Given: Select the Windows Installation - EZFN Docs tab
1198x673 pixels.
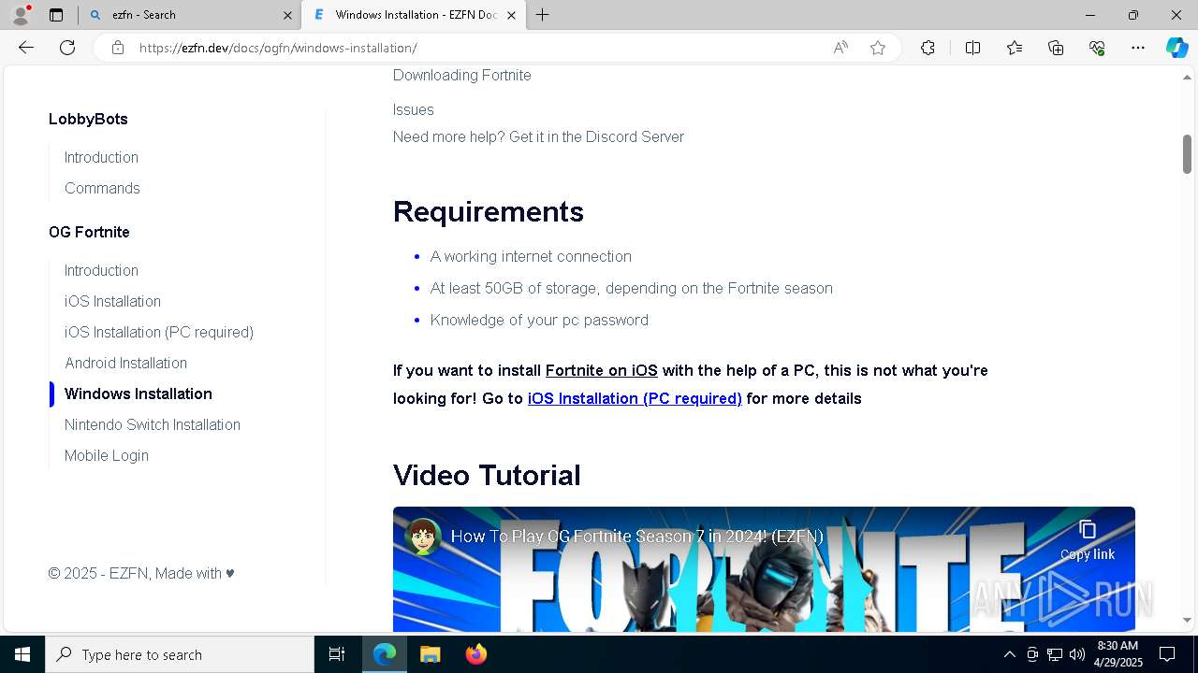Looking at the screenshot, I should [x=415, y=15].
